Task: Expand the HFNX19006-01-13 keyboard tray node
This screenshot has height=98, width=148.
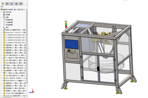Action: click(1, 80)
